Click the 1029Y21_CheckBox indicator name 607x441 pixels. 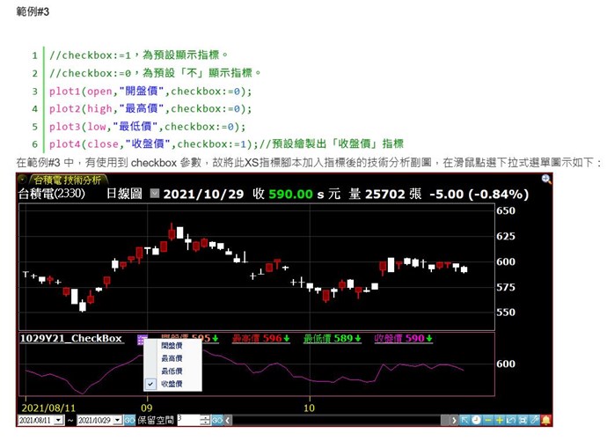71,338
